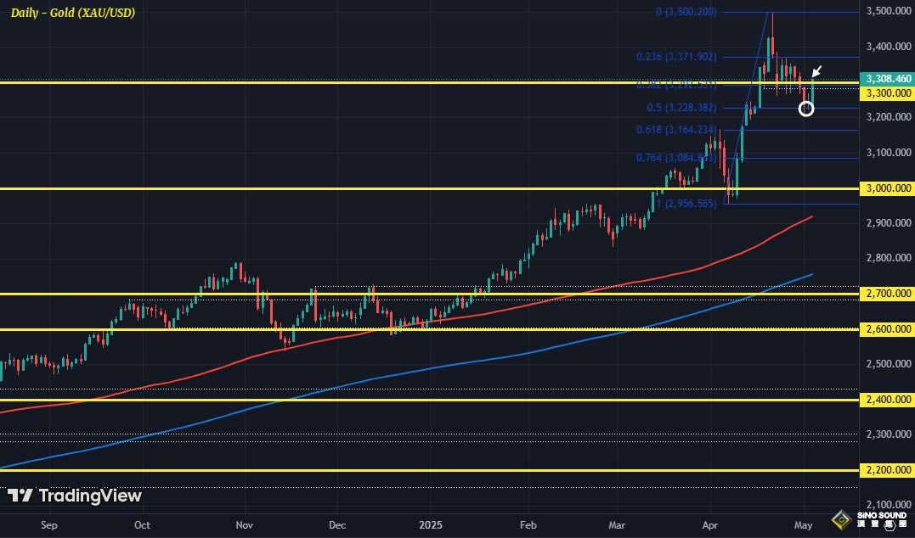Click the 2,200.000 price axis label
Viewport: 915px width, 538px height.
click(x=887, y=470)
